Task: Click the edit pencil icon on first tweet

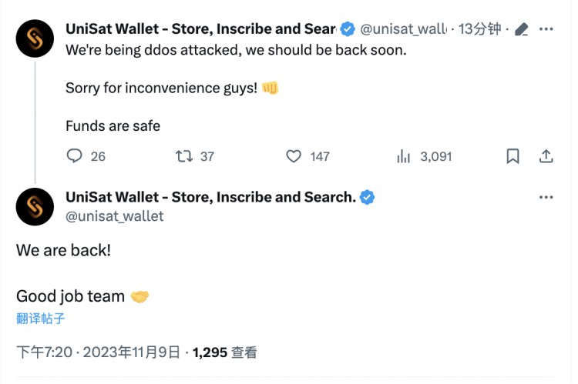Action: coord(521,29)
